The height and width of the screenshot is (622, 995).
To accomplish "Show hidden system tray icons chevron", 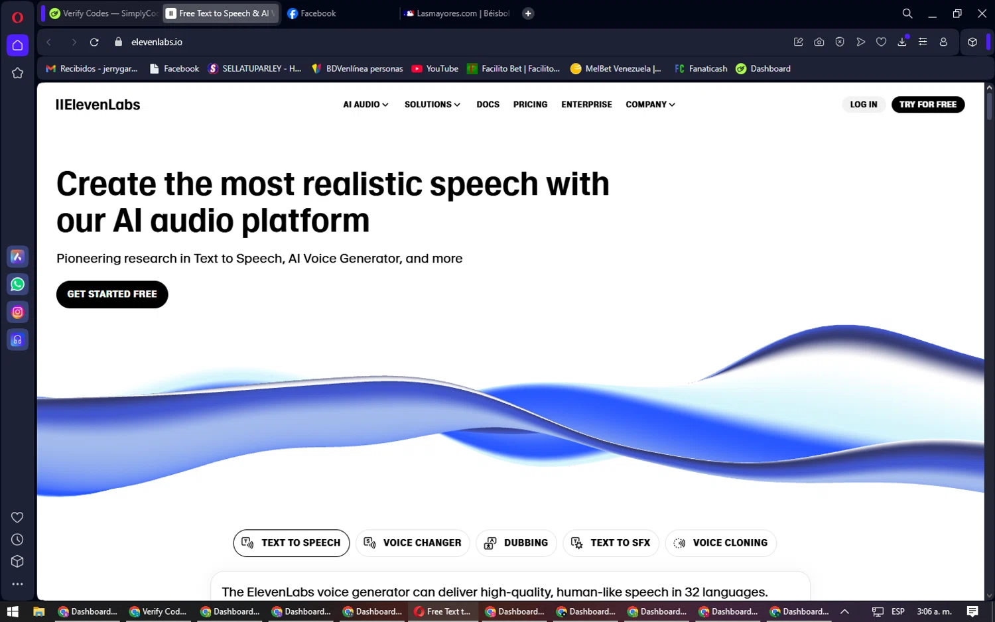I will [844, 611].
